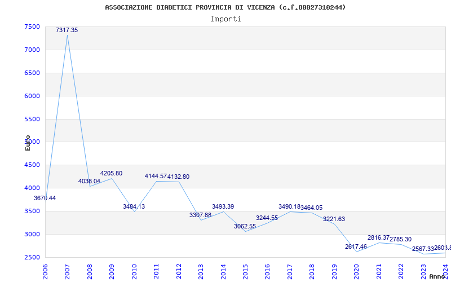Click the 3500 y-axis value
Viewport: 451px width, 282px height.
pyautogui.click(x=32, y=211)
